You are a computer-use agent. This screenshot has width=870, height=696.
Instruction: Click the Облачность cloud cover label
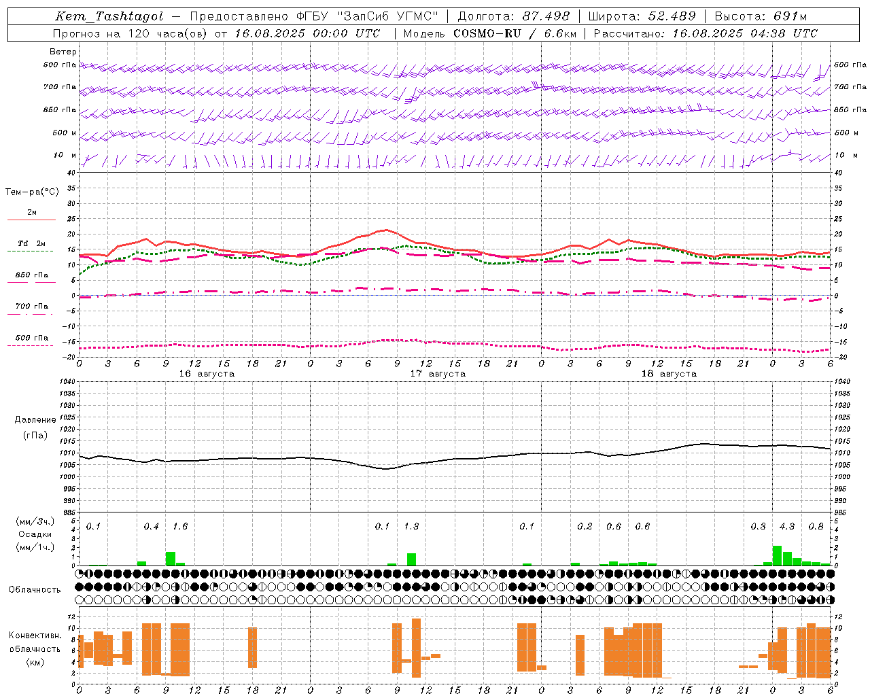point(34,590)
